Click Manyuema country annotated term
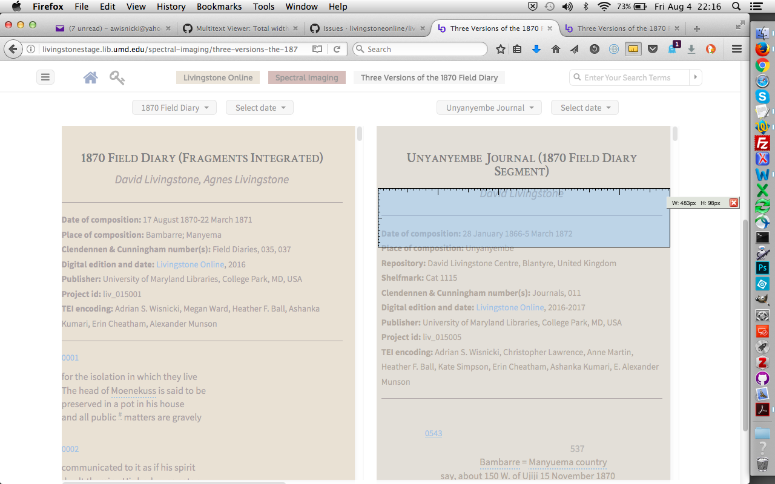This screenshot has width=775, height=484. pos(568,462)
